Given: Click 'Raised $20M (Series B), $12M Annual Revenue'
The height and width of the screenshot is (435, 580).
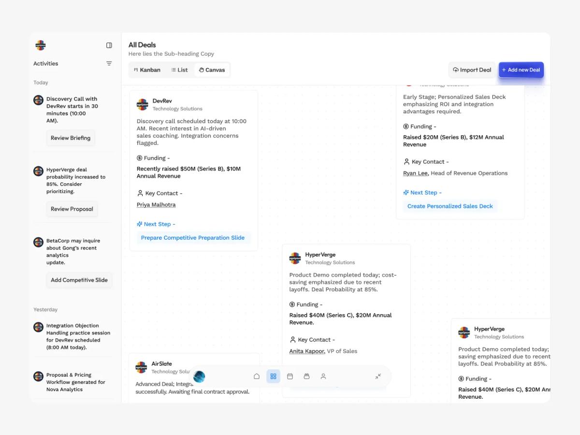Looking at the screenshot, I should [x=453, y=141].
